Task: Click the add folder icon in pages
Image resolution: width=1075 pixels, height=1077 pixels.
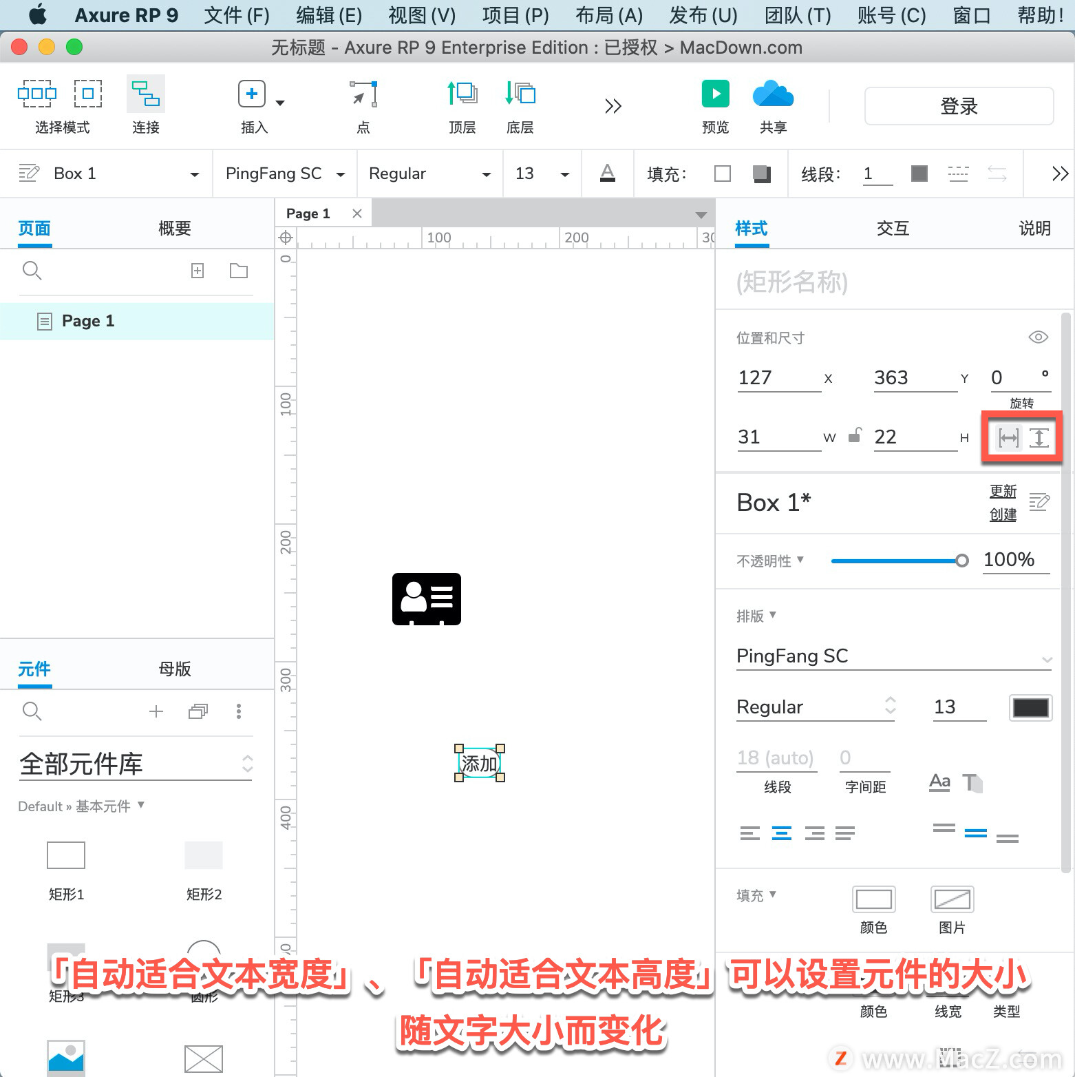Action: coord(239,271)
